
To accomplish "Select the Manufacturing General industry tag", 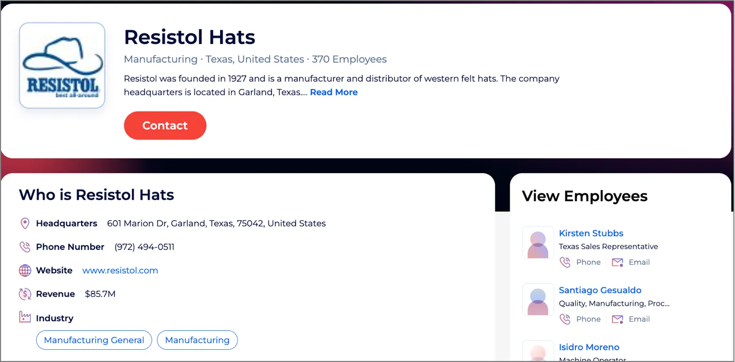I will [x=94, y=340].
